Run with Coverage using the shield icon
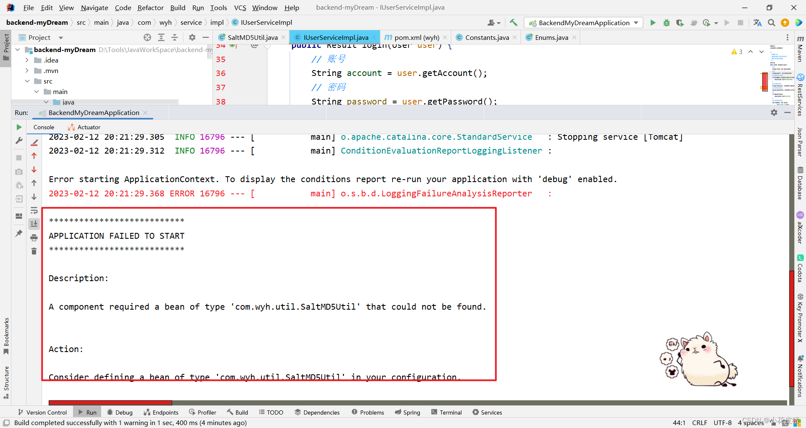 [x=680, y=23]
